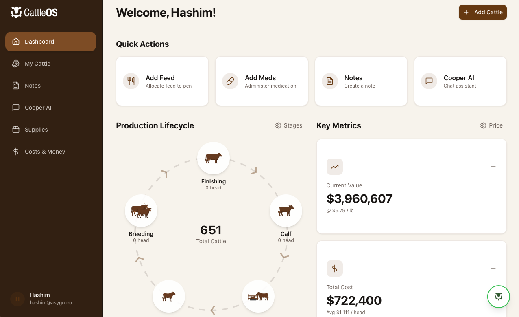Open Supplies from the sidebar

click(x=36, y=130)
